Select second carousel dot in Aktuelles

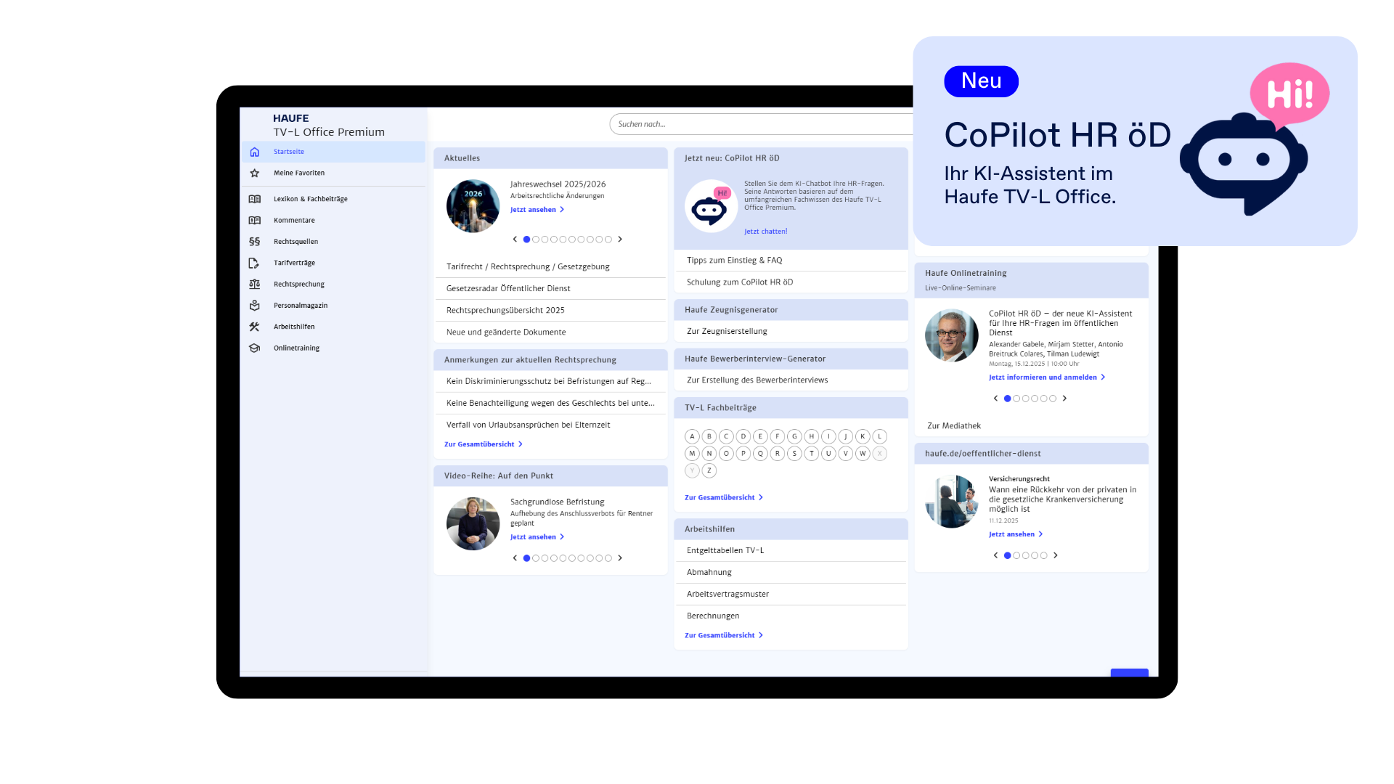pyautogui.click(x=536, y=240)
